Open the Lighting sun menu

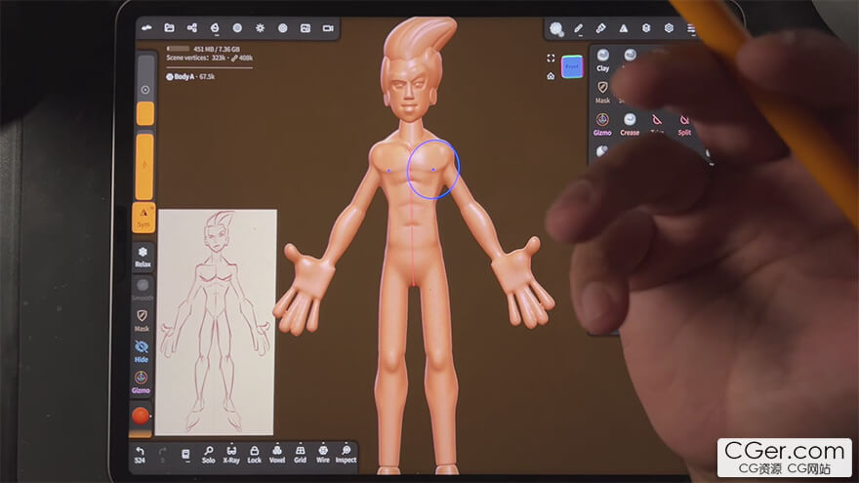pos(260,28)
